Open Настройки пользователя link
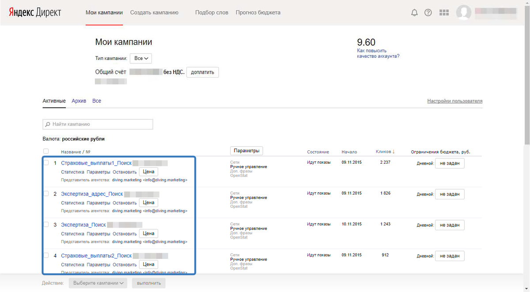 click(x=455, y=101)
